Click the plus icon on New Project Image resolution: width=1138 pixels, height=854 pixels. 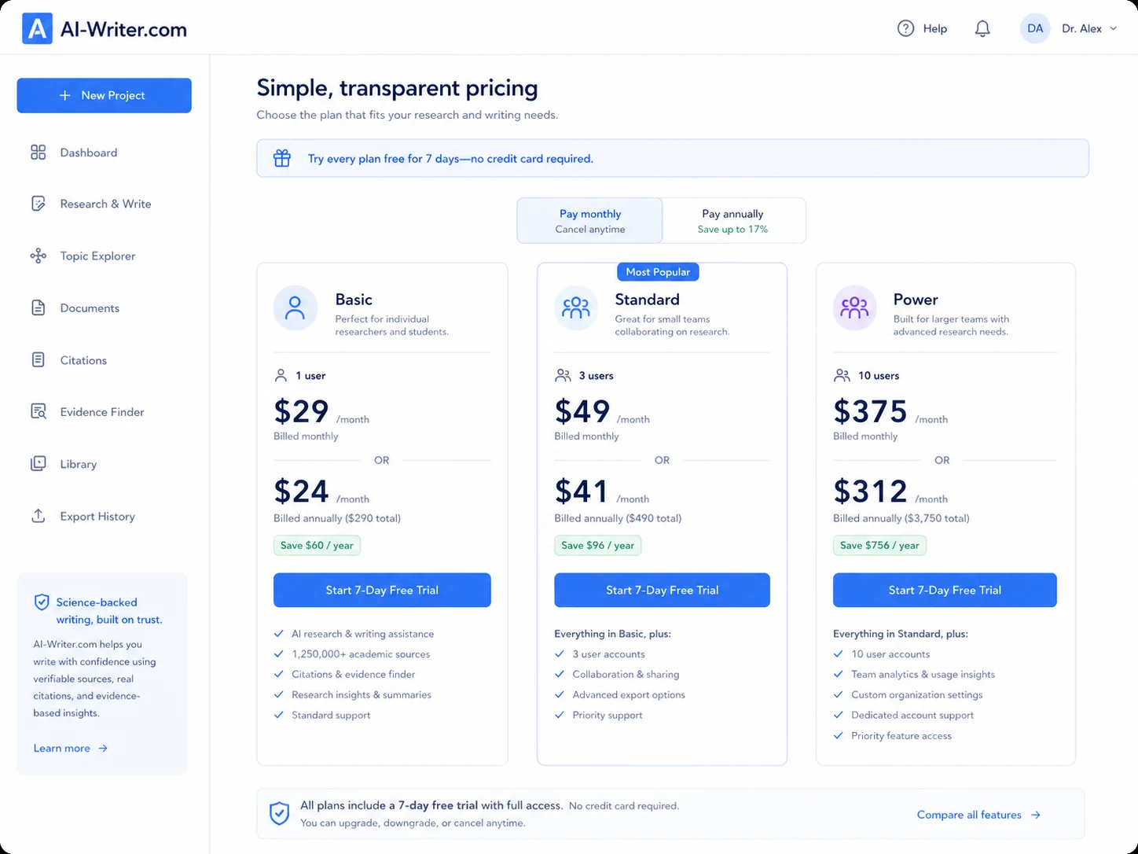tap(64, 95)
